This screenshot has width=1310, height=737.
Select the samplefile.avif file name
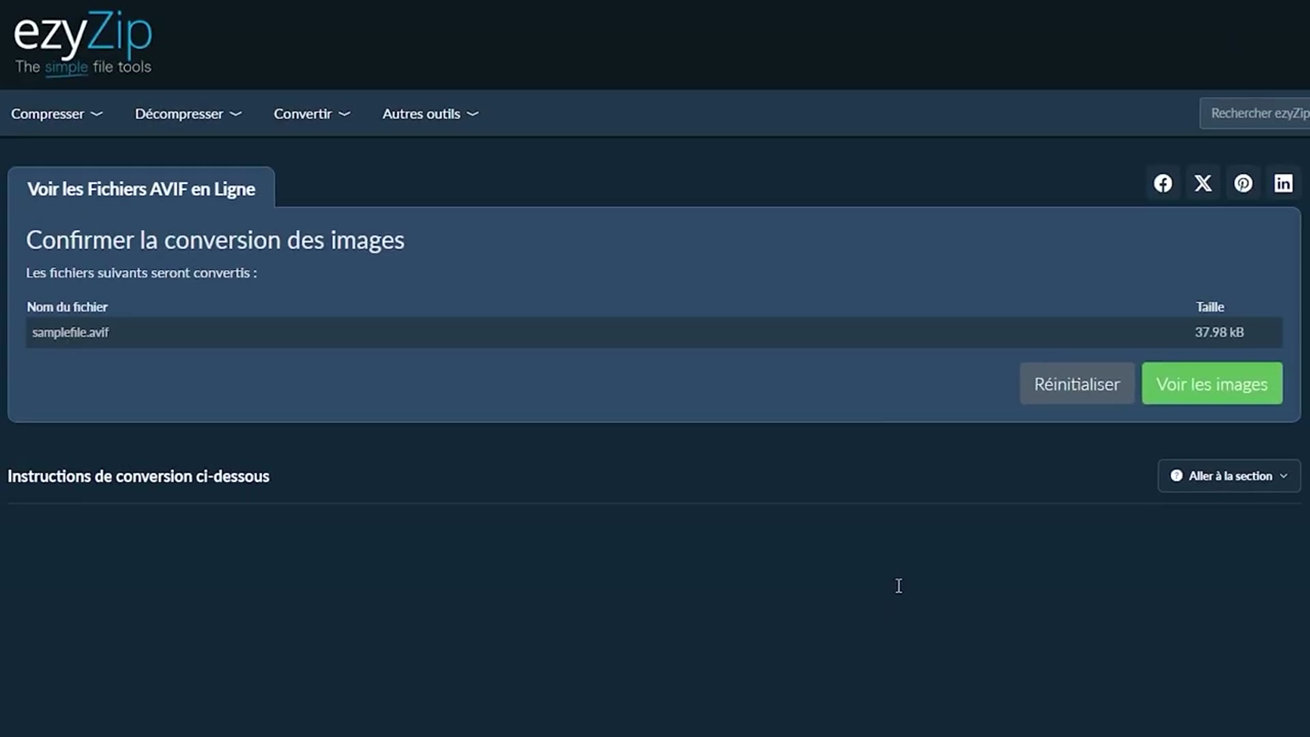pos(70,332)
